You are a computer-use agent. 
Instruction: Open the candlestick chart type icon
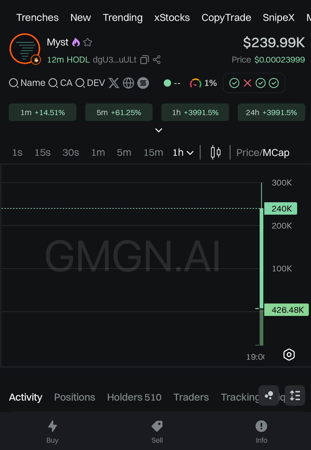pyautogui.click(x=215, y=152)
